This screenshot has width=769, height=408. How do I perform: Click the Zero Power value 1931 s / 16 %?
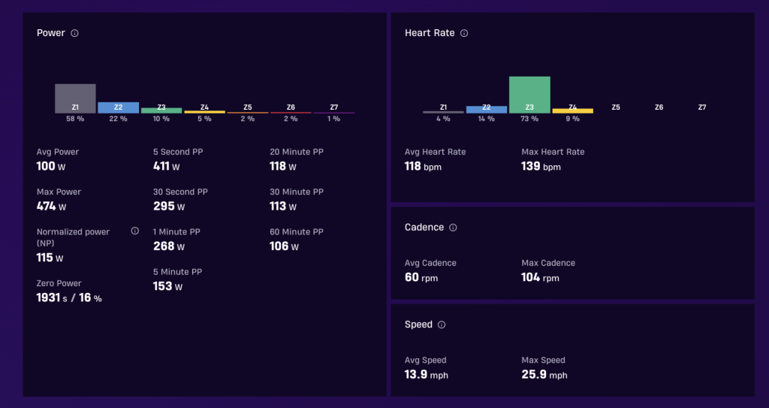(x=69, y=298)
